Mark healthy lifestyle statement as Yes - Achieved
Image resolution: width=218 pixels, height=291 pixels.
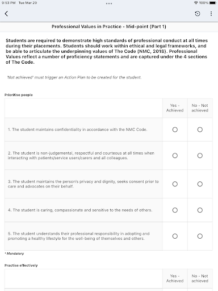[175, 236]
